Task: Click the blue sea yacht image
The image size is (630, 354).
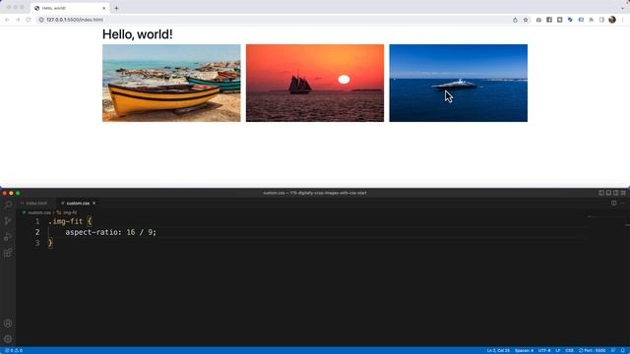Action: coord(459,83)
